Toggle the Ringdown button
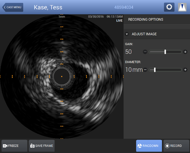This screenshot has height=153, width=190. pyautogui.click(x=149, y=146)
